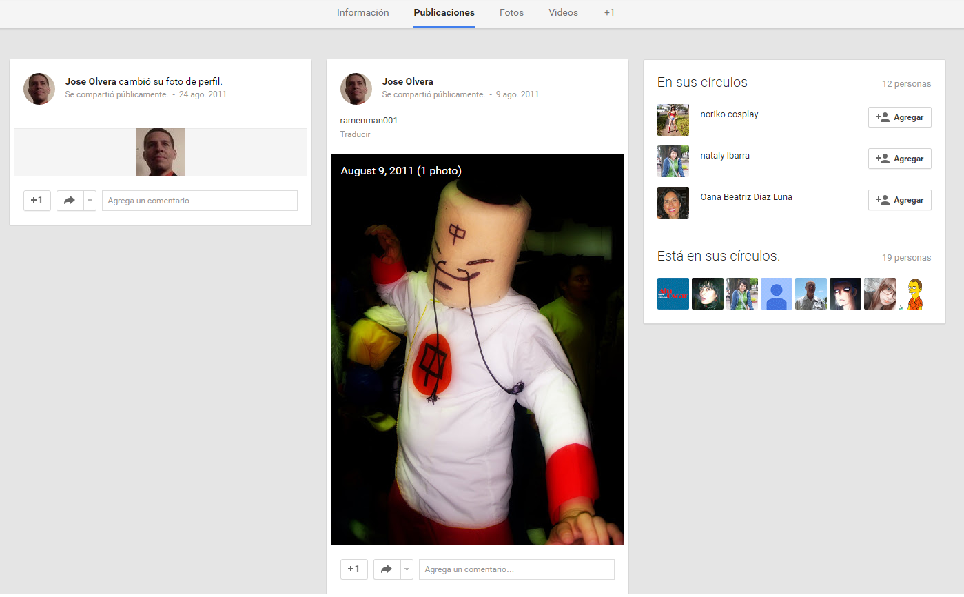Open Jose Olvera name link on ramenman001 post
Image resolution: width=964 pixels, height=597 pixels.
[x=408, y=81]
